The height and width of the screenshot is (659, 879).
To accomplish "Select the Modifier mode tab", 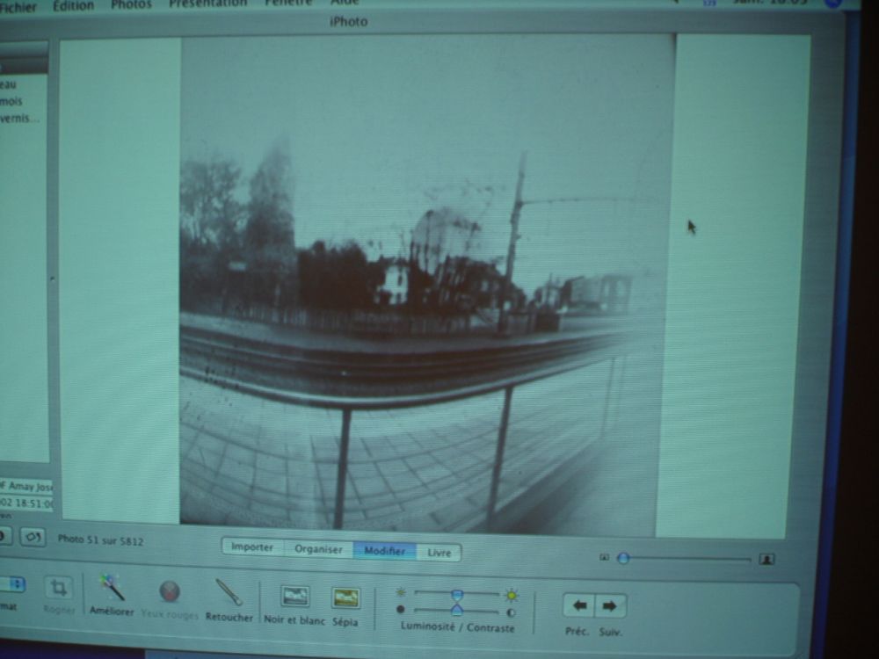I will point(385,551).
